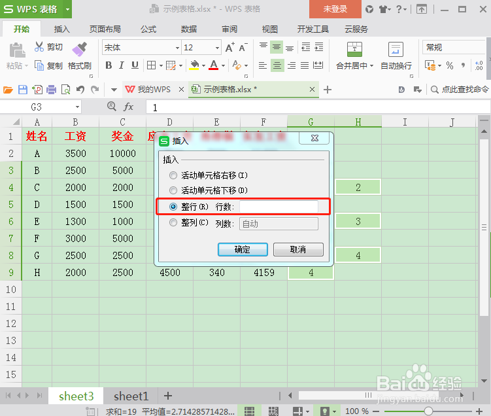Close the 示例表格.xlsx document tab
491x416 pixels.
(x=312, y=90)
